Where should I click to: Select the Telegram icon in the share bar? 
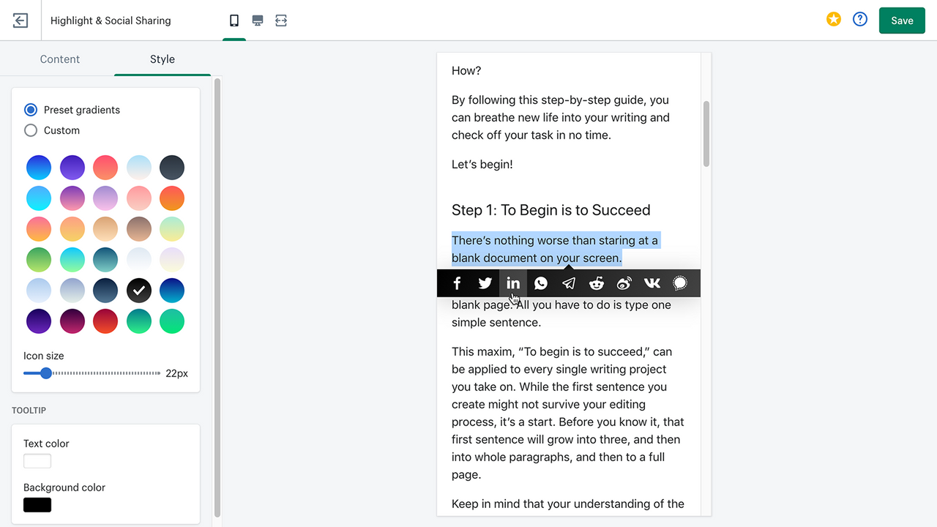[568, 283]
